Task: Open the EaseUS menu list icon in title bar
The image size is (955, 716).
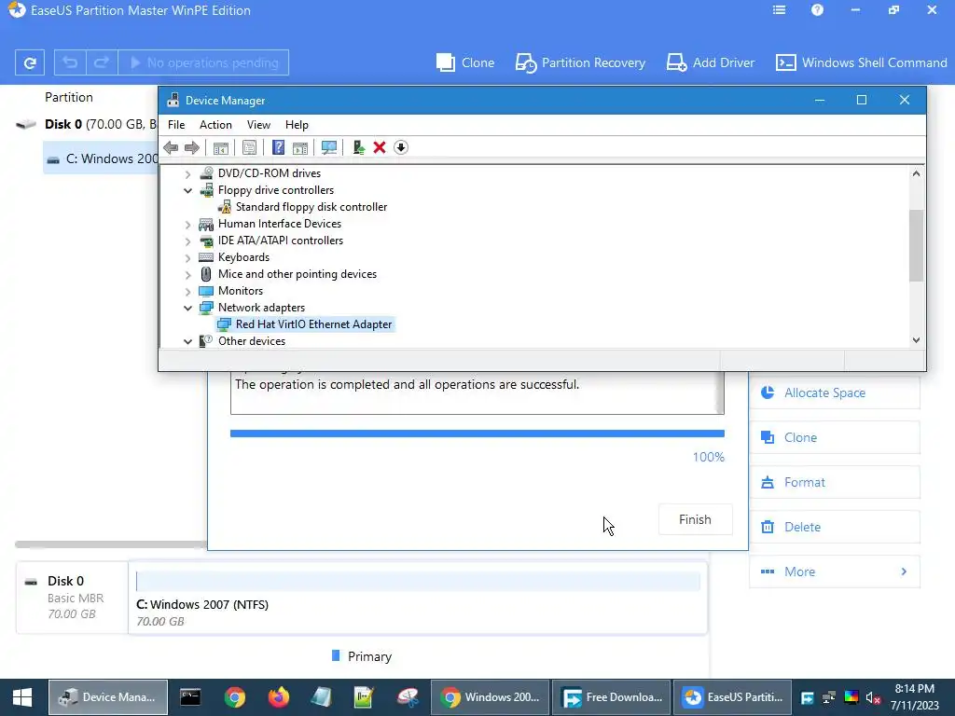Action: (x=779, y=10)
